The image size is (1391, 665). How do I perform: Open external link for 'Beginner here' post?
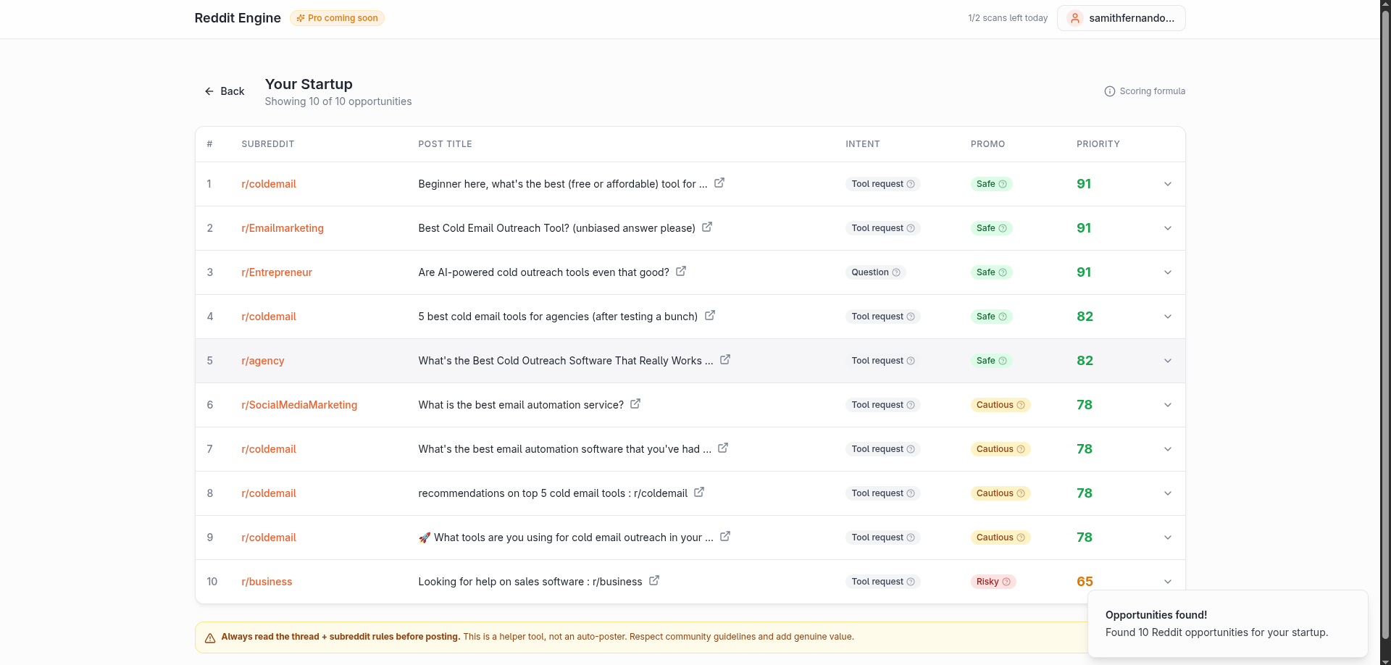719,183
